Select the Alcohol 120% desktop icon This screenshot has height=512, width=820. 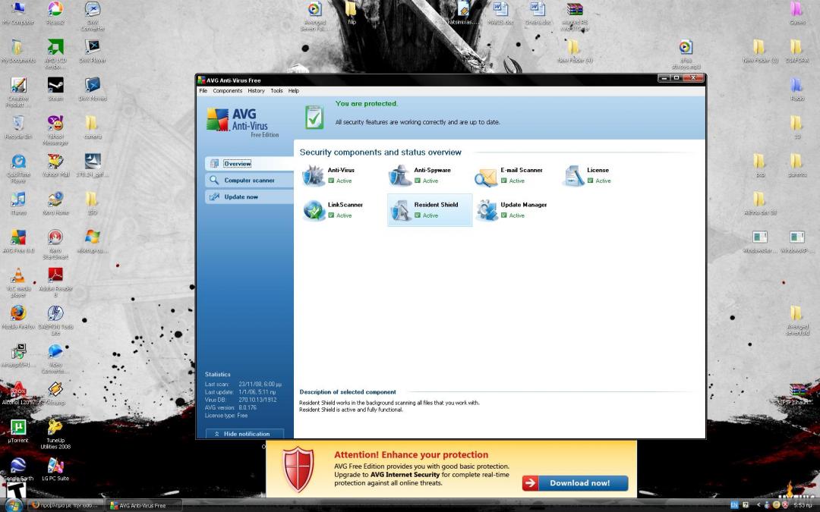click(x=17, y=394)
